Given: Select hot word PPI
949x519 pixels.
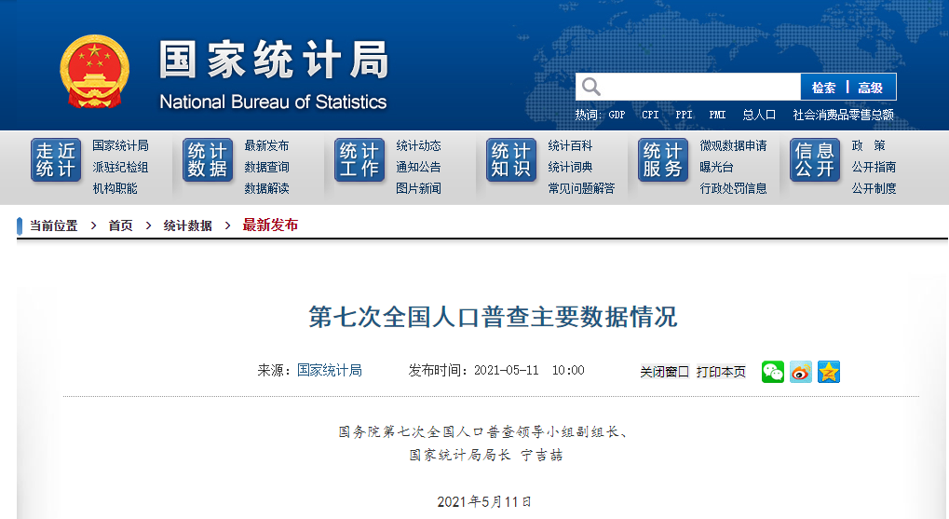Looking at the screenshot, I should pos(684,115).
